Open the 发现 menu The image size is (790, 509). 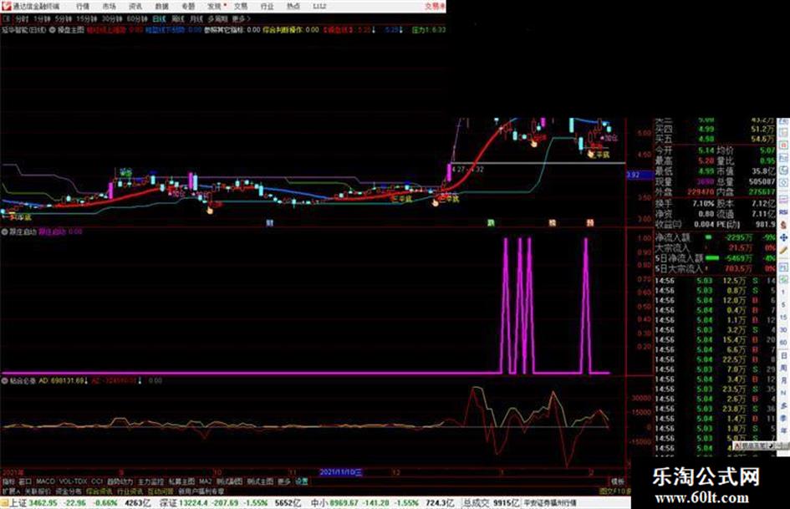(215, 6)
